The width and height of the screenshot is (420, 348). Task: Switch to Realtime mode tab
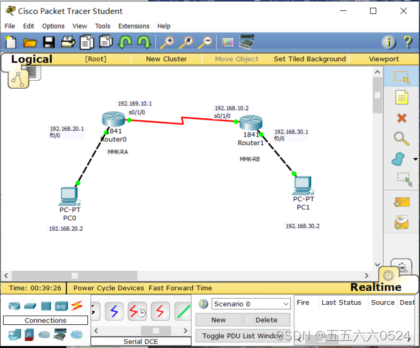click(376, 287)
